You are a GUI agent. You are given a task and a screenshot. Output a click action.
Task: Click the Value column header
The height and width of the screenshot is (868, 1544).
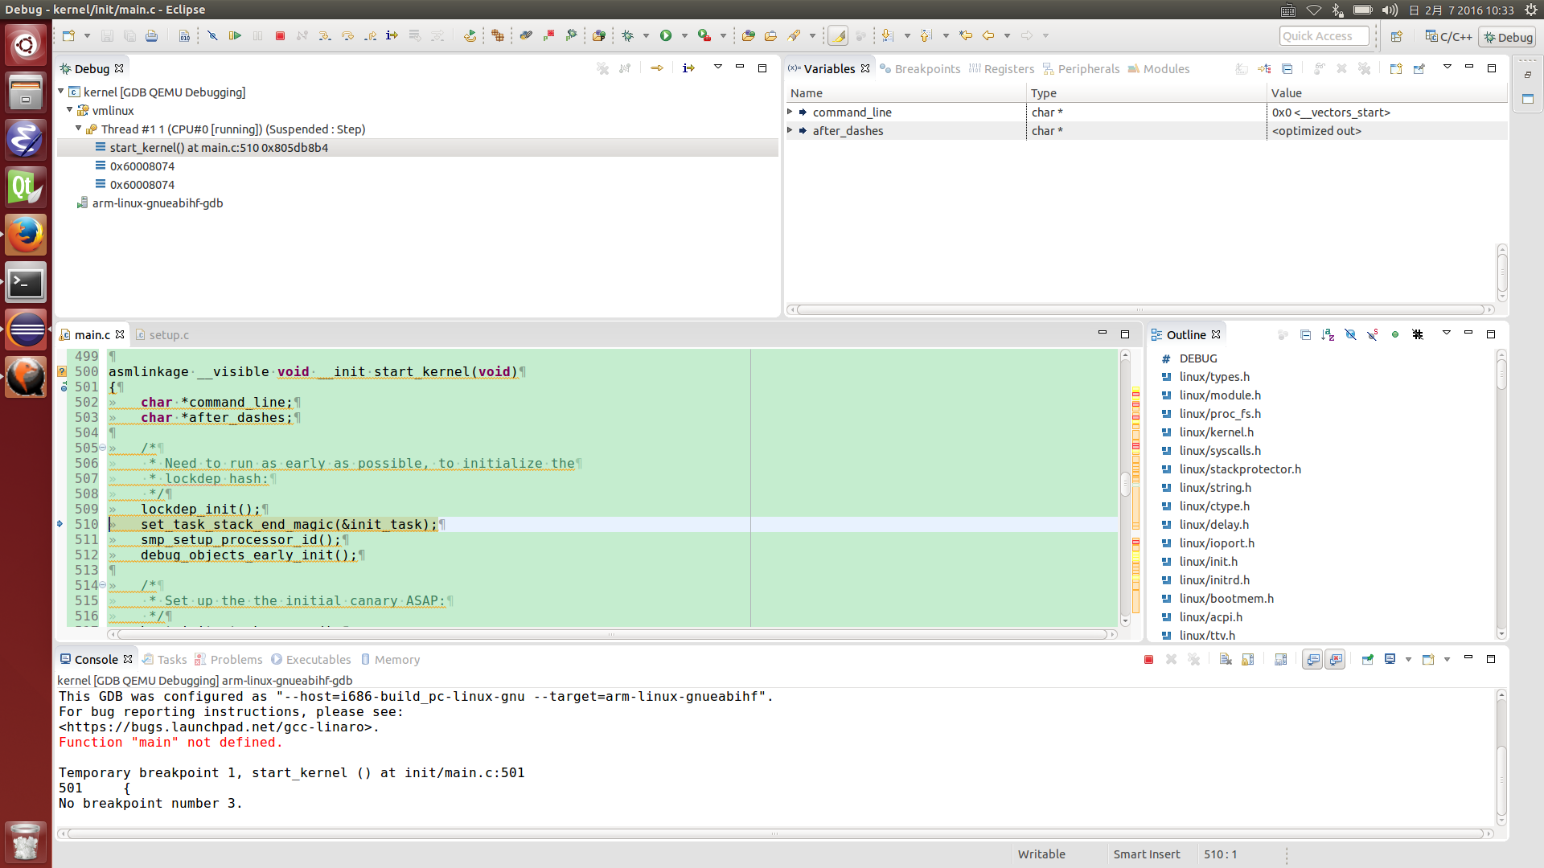pos(1386,93)
